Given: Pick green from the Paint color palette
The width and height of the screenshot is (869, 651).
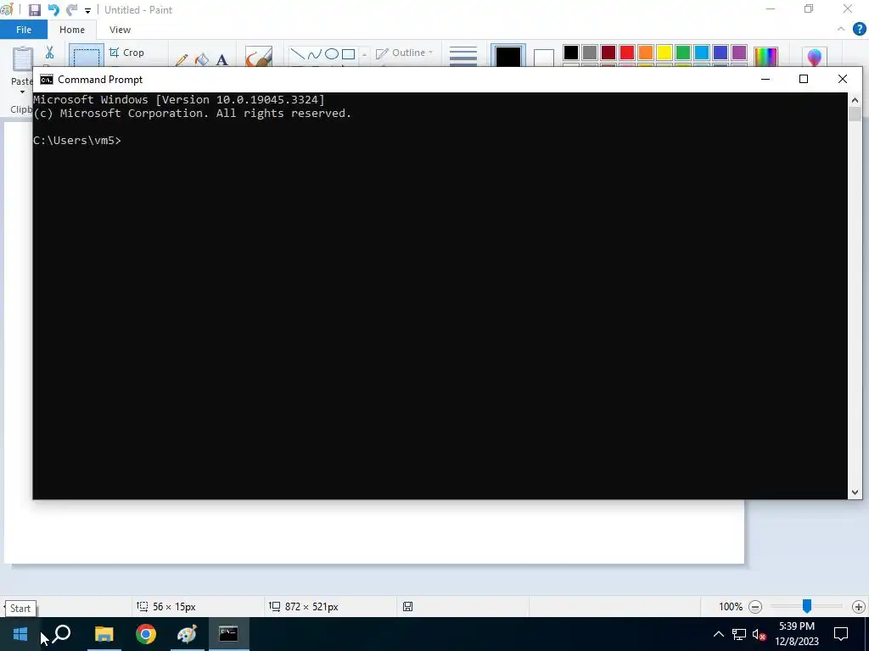Looking at the screenshot, I should (683, 53).
